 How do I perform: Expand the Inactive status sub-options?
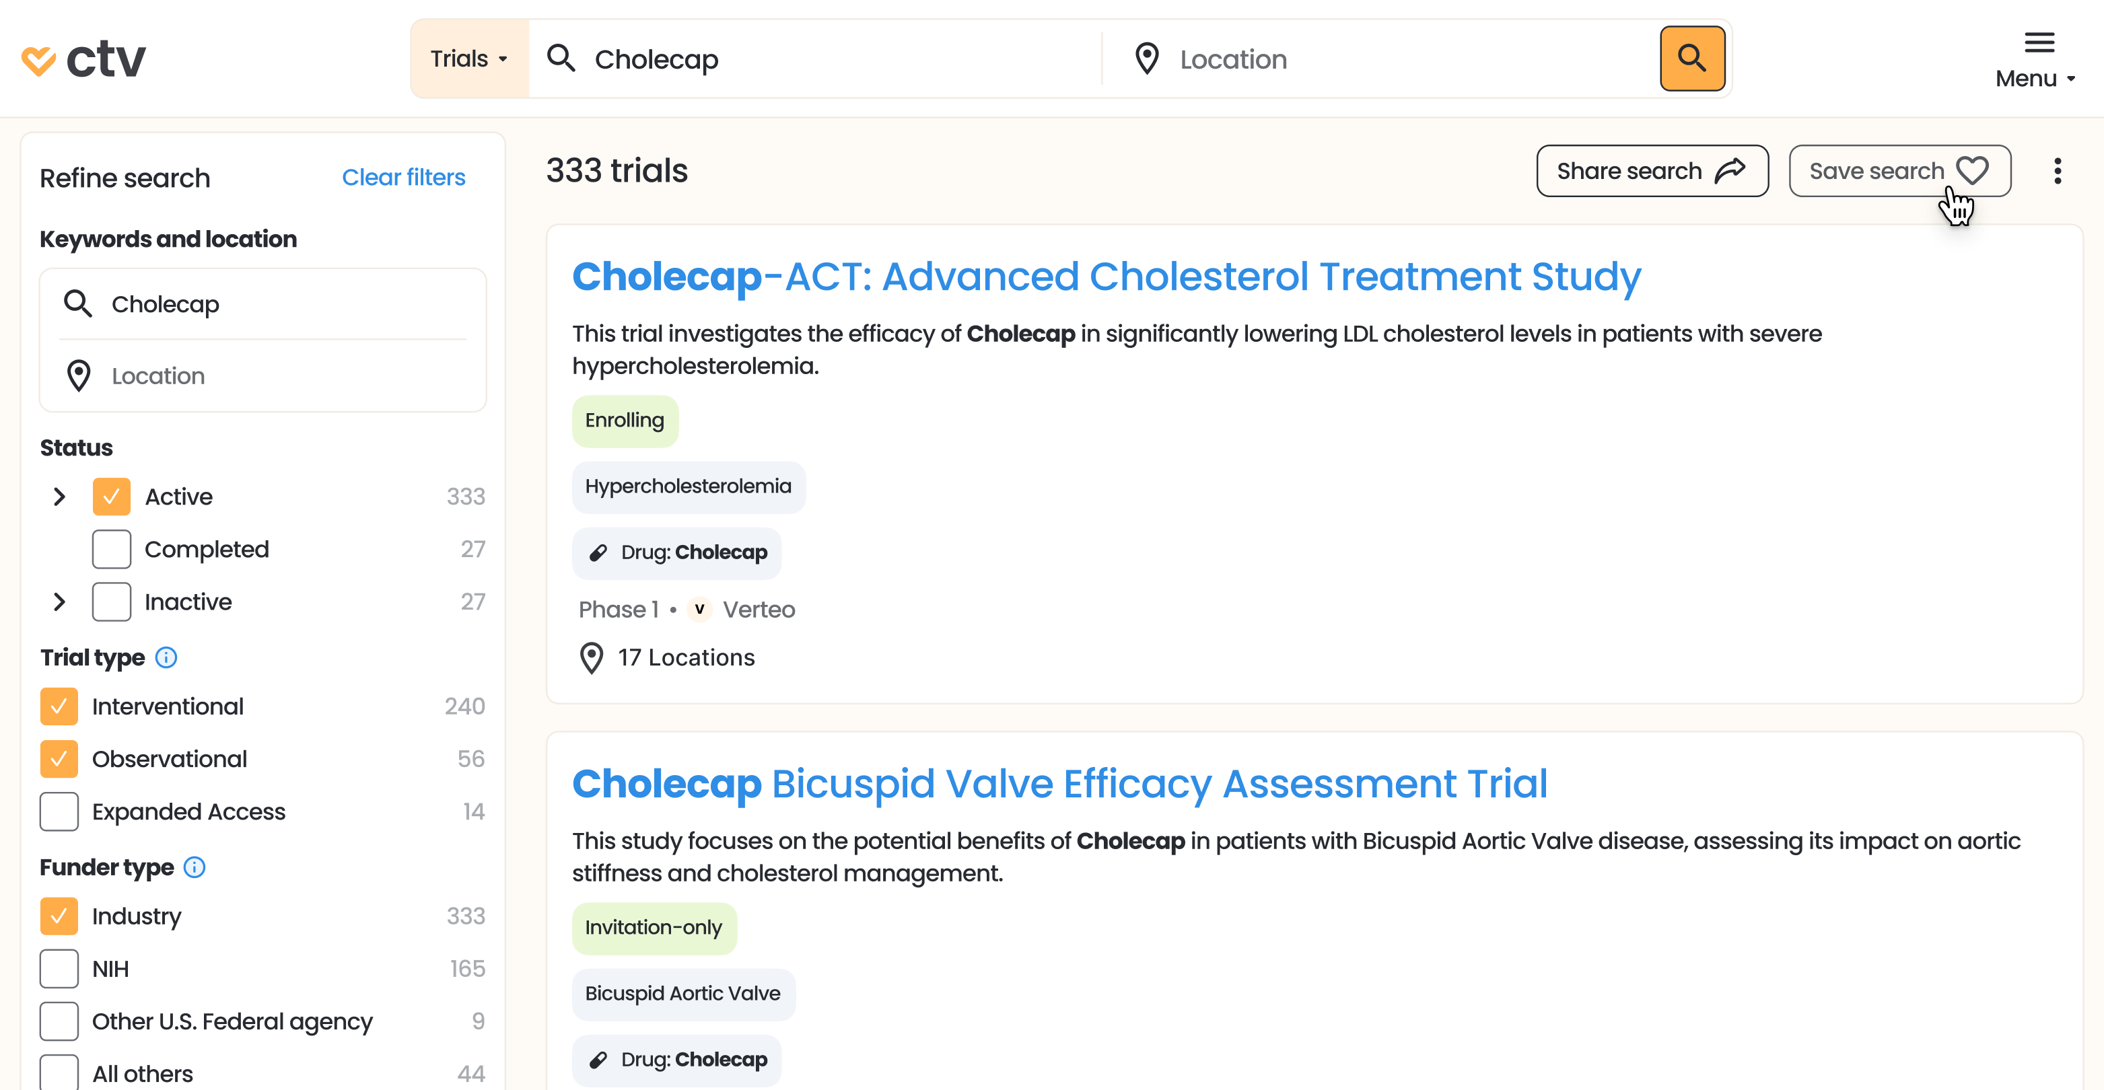59,602
